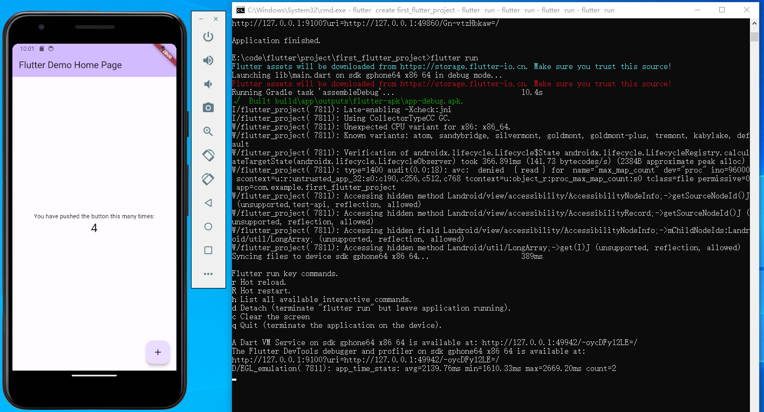The height and width of the screenshot is (412, 764).
Task: Activate emulator zoom magnifier icon
Action: coord(208,132)
